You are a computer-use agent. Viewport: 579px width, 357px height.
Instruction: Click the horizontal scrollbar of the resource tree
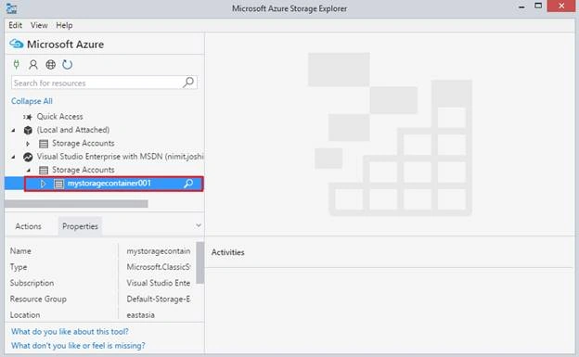76,204
